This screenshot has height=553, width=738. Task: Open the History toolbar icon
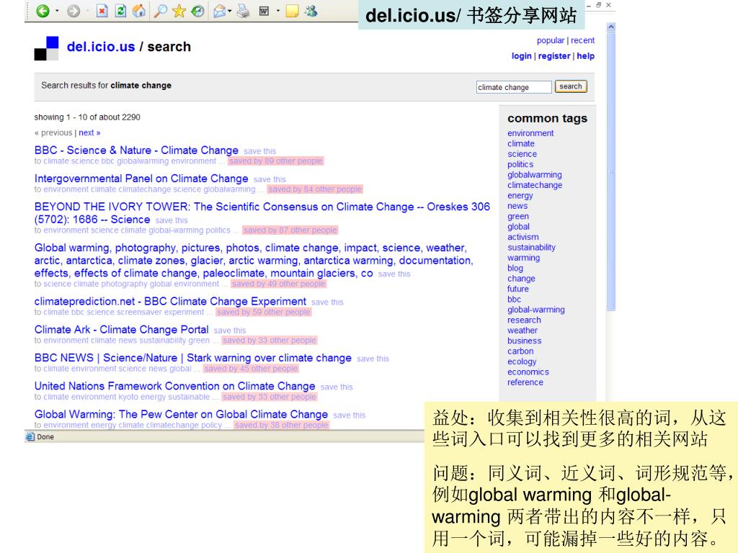197,11
